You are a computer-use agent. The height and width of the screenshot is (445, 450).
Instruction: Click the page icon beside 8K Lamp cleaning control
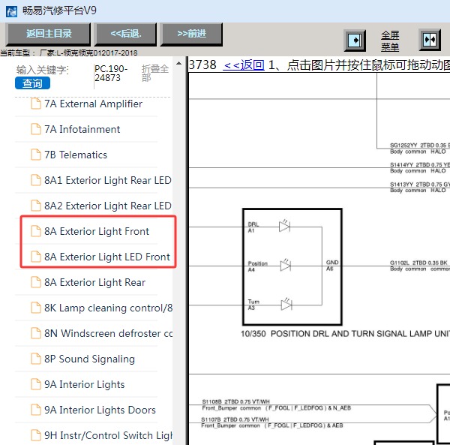(x=36, y=308)
